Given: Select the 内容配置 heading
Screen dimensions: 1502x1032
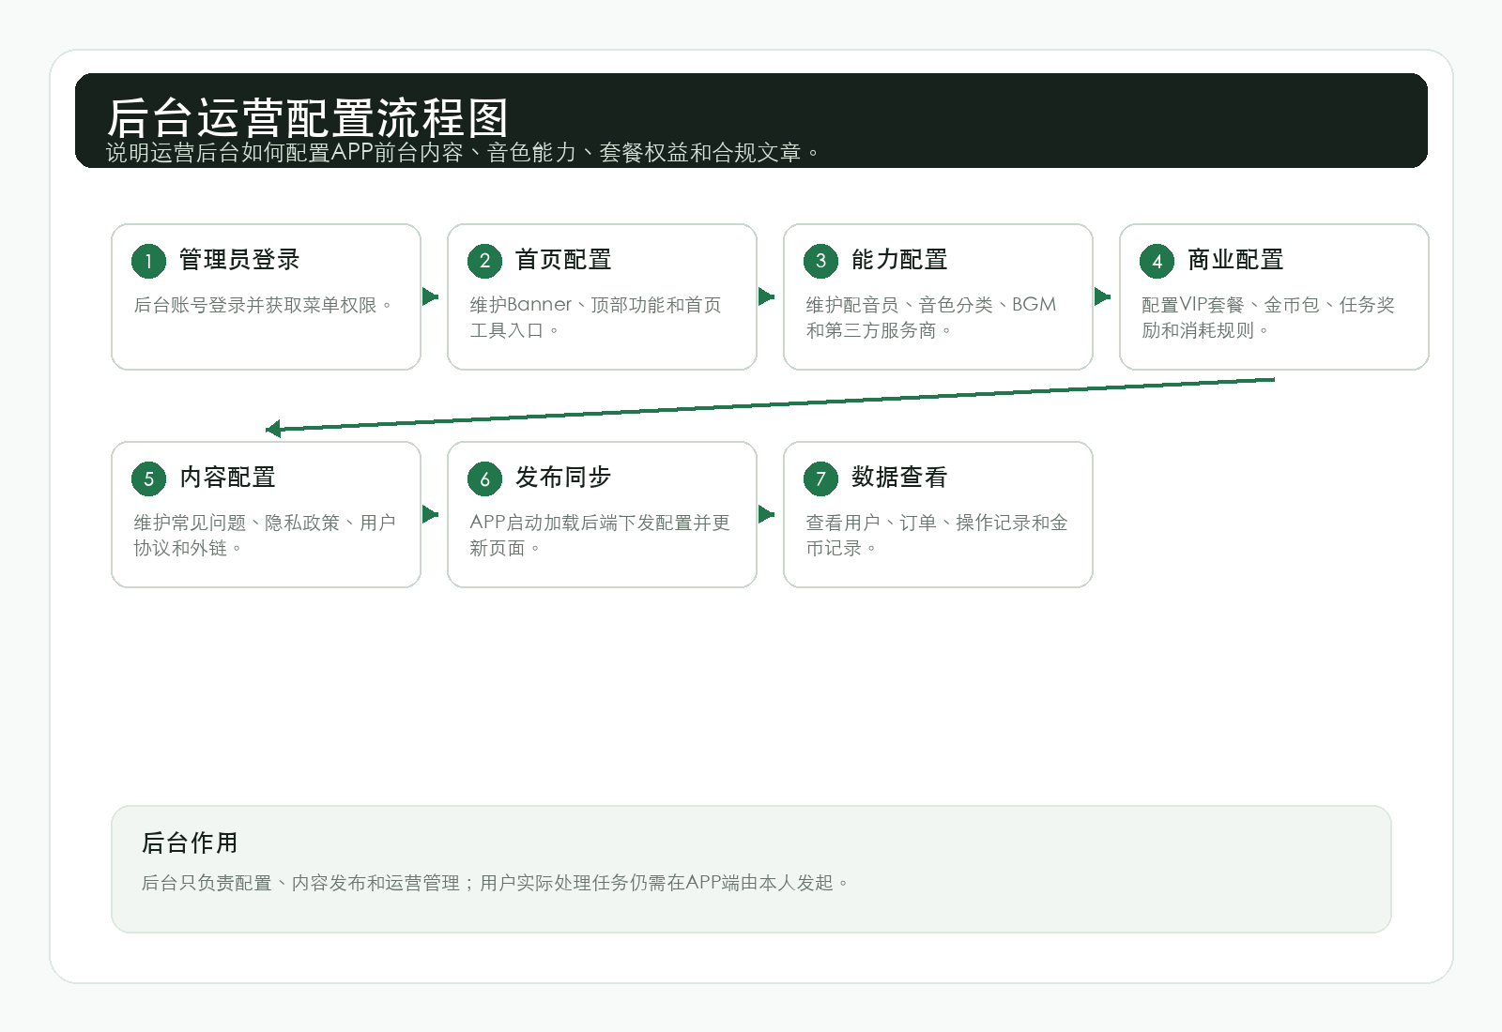Looking at the screenshot, I should [227, 478].
